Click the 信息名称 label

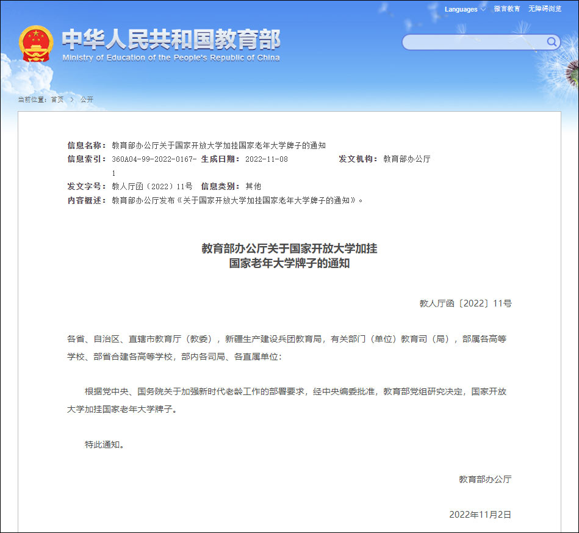click(x=87, y=145)
